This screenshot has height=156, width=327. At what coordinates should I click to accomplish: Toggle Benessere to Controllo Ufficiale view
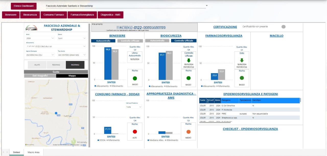pyautogui.click(x=130, y=41)
